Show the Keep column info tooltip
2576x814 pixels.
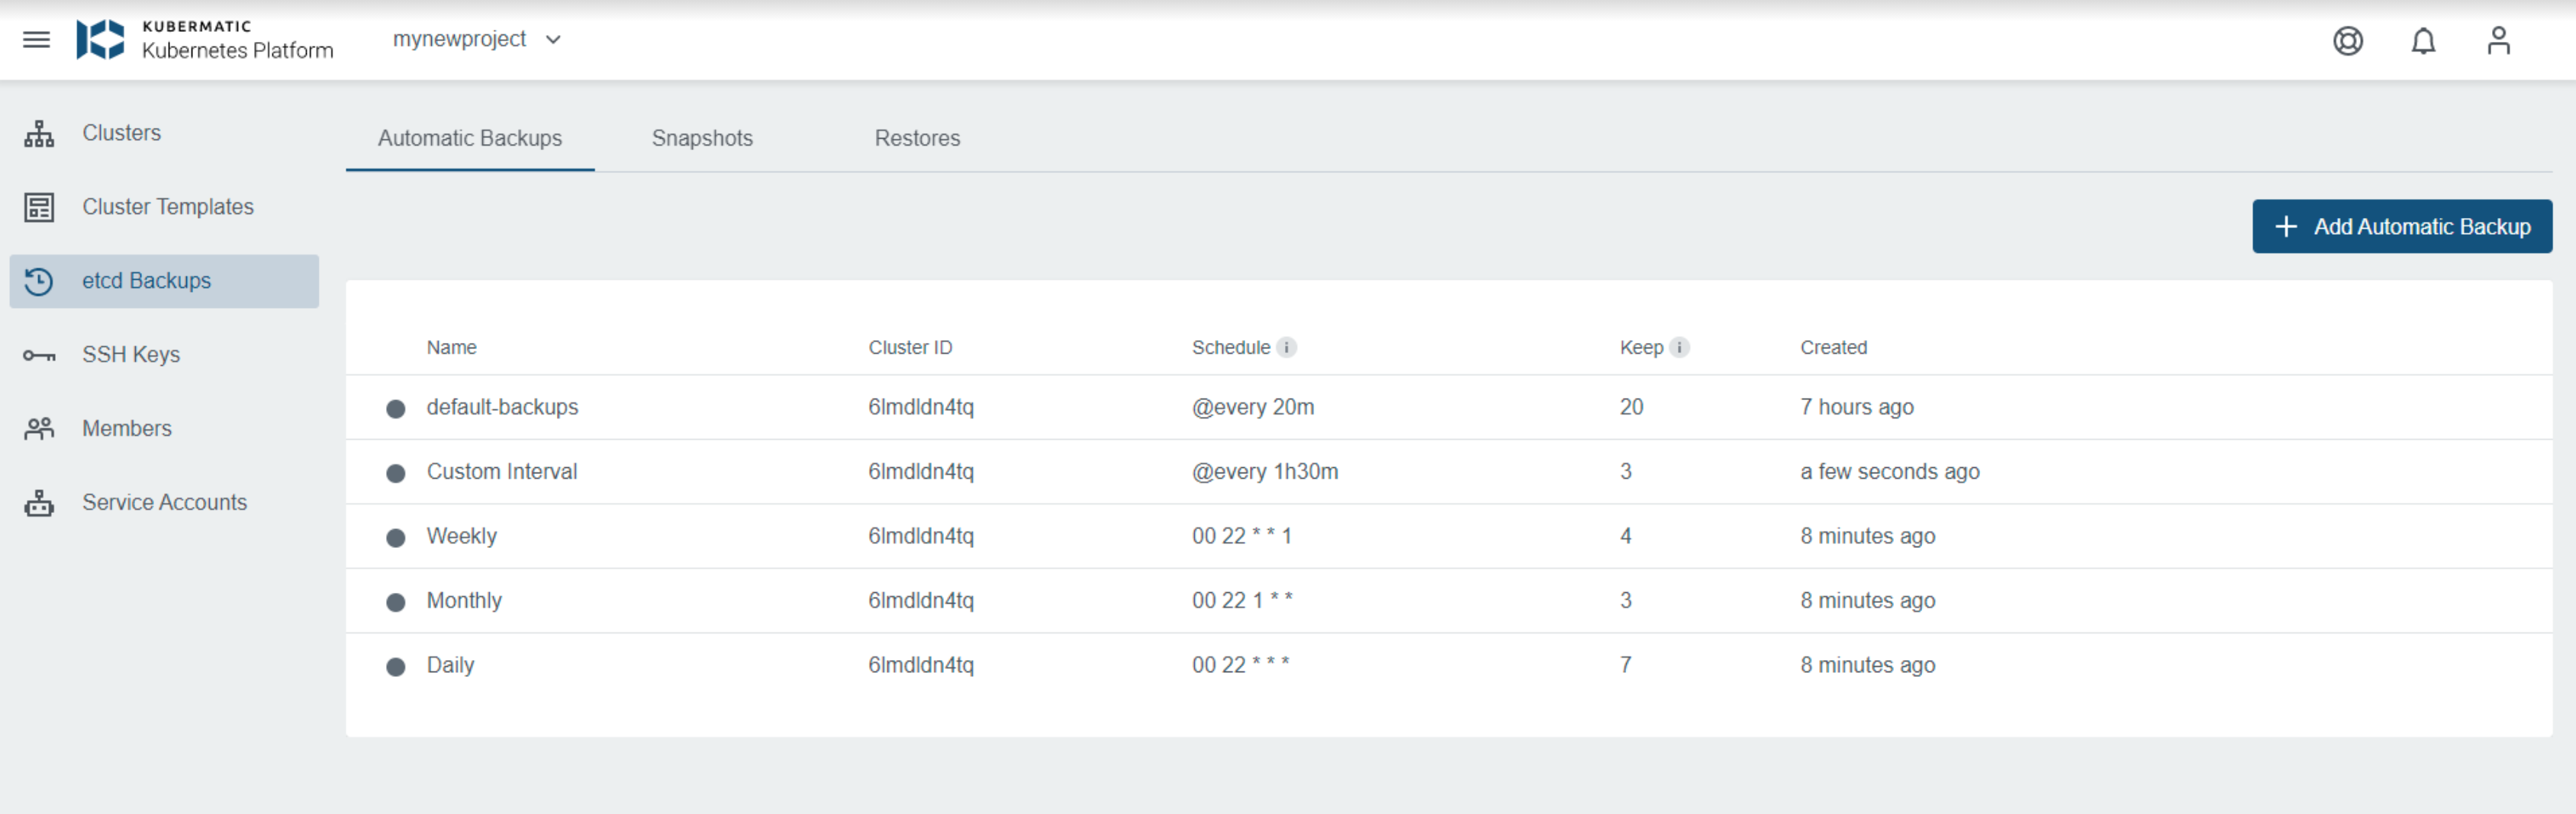pyautogui.click(x=1678, y=348)
